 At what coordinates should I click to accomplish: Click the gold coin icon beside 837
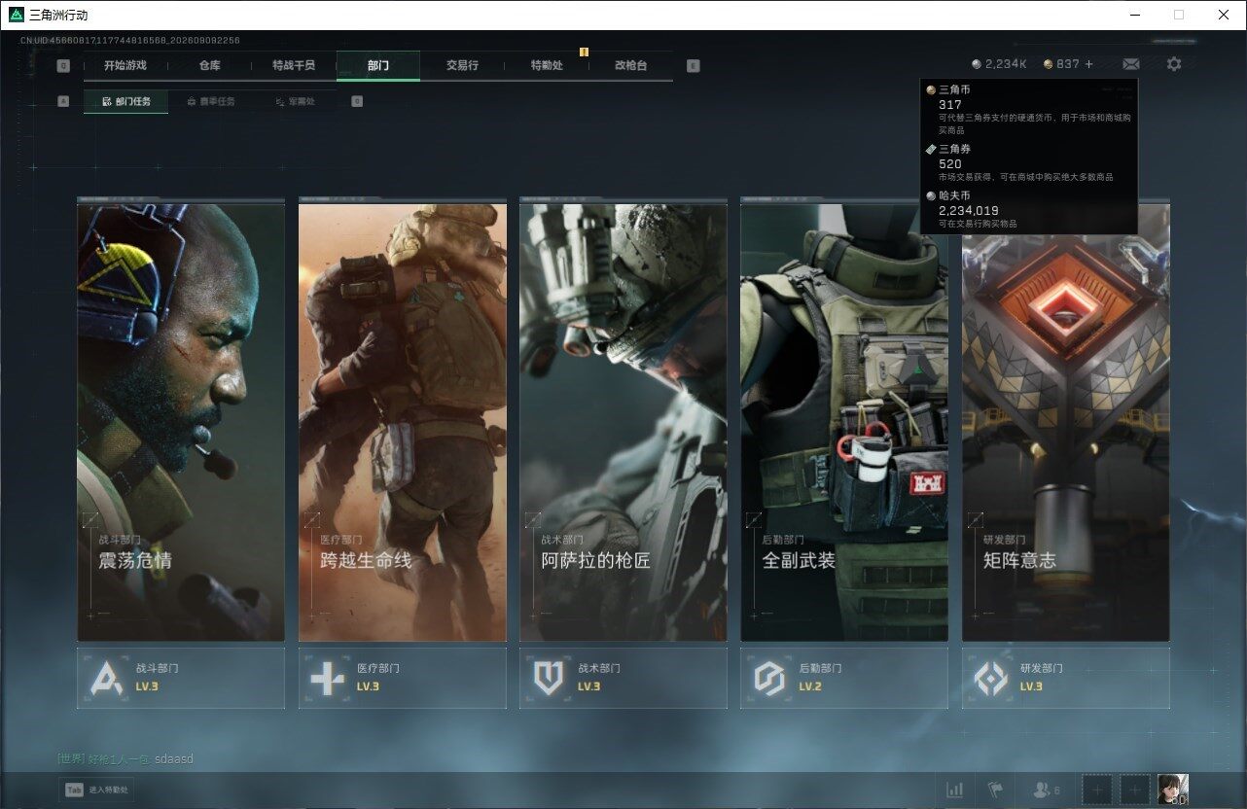point(1048,64)
